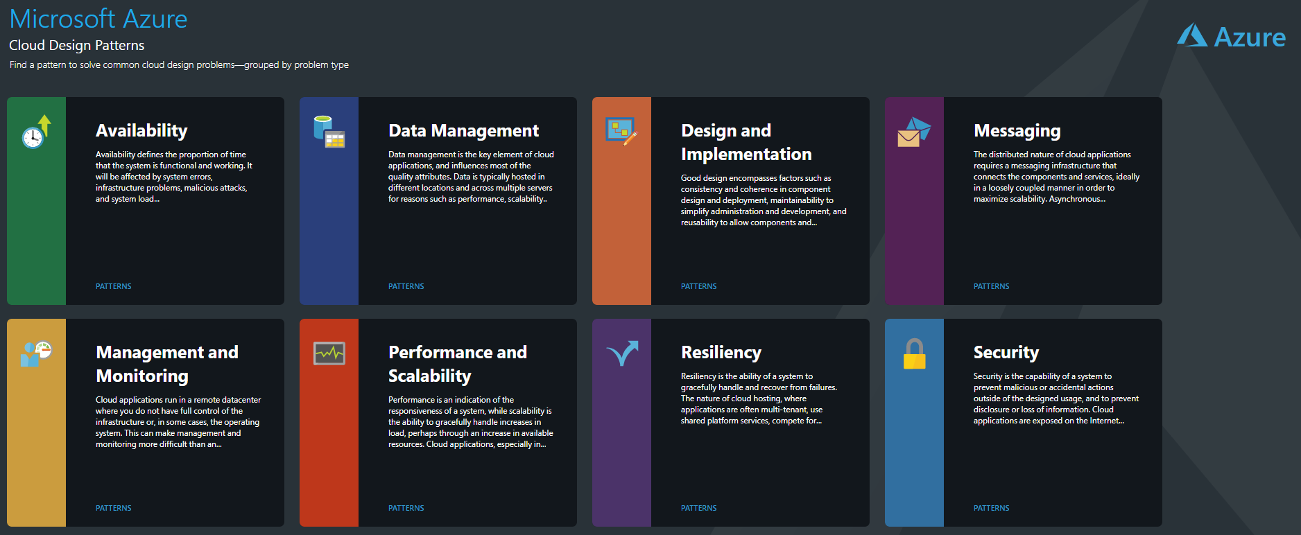Open PATTERNS link in Availability card
The height and width of the screenshot is (535, 1301).
pos(114,286)
